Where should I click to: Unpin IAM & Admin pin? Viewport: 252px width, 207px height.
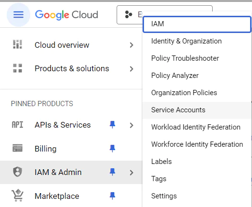pyautogui.click(x=112, y=172)
